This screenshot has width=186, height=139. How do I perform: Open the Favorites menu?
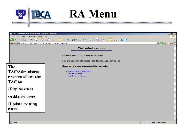coord(32,36)
